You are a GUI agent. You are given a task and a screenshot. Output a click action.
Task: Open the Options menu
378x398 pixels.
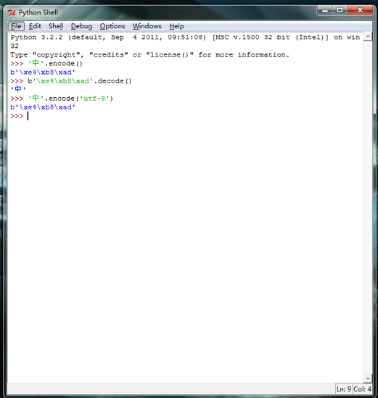tap(112, 26)
